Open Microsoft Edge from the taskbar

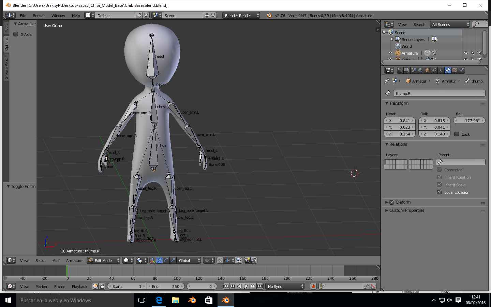159,300
